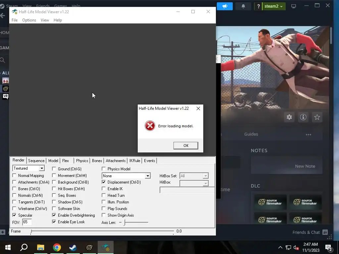Switch to the Physics tab

tap(82, 161)
